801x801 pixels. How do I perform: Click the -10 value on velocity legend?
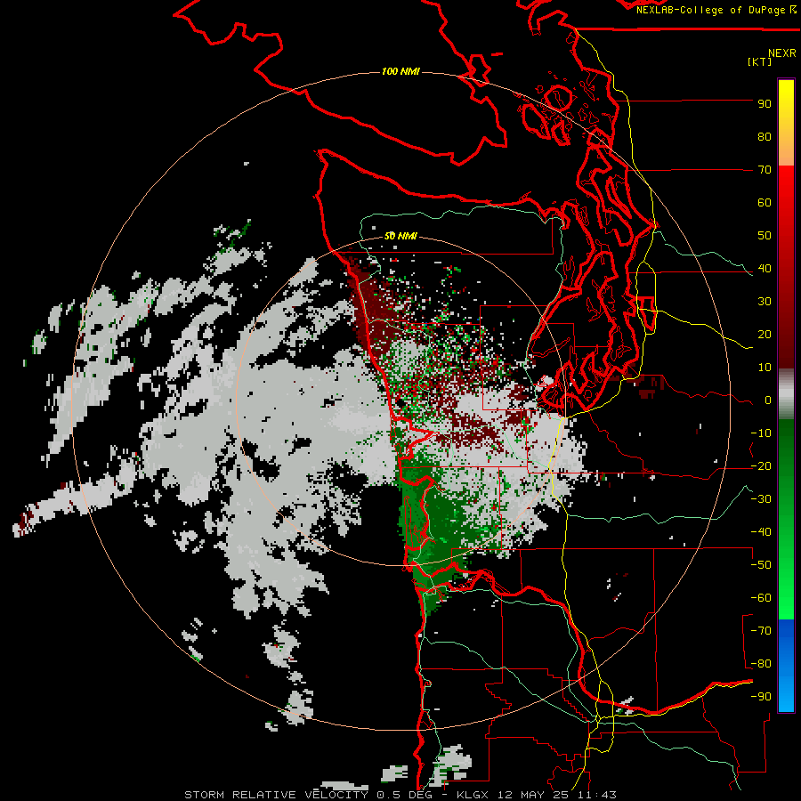(x=761, y=433)
